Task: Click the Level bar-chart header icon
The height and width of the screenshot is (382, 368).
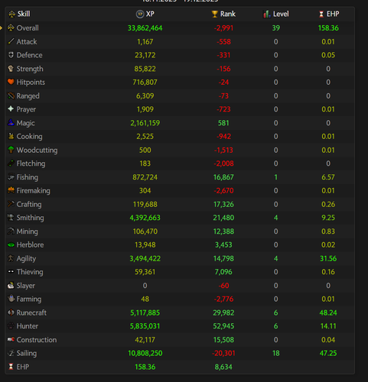Action: pos(267,14)
